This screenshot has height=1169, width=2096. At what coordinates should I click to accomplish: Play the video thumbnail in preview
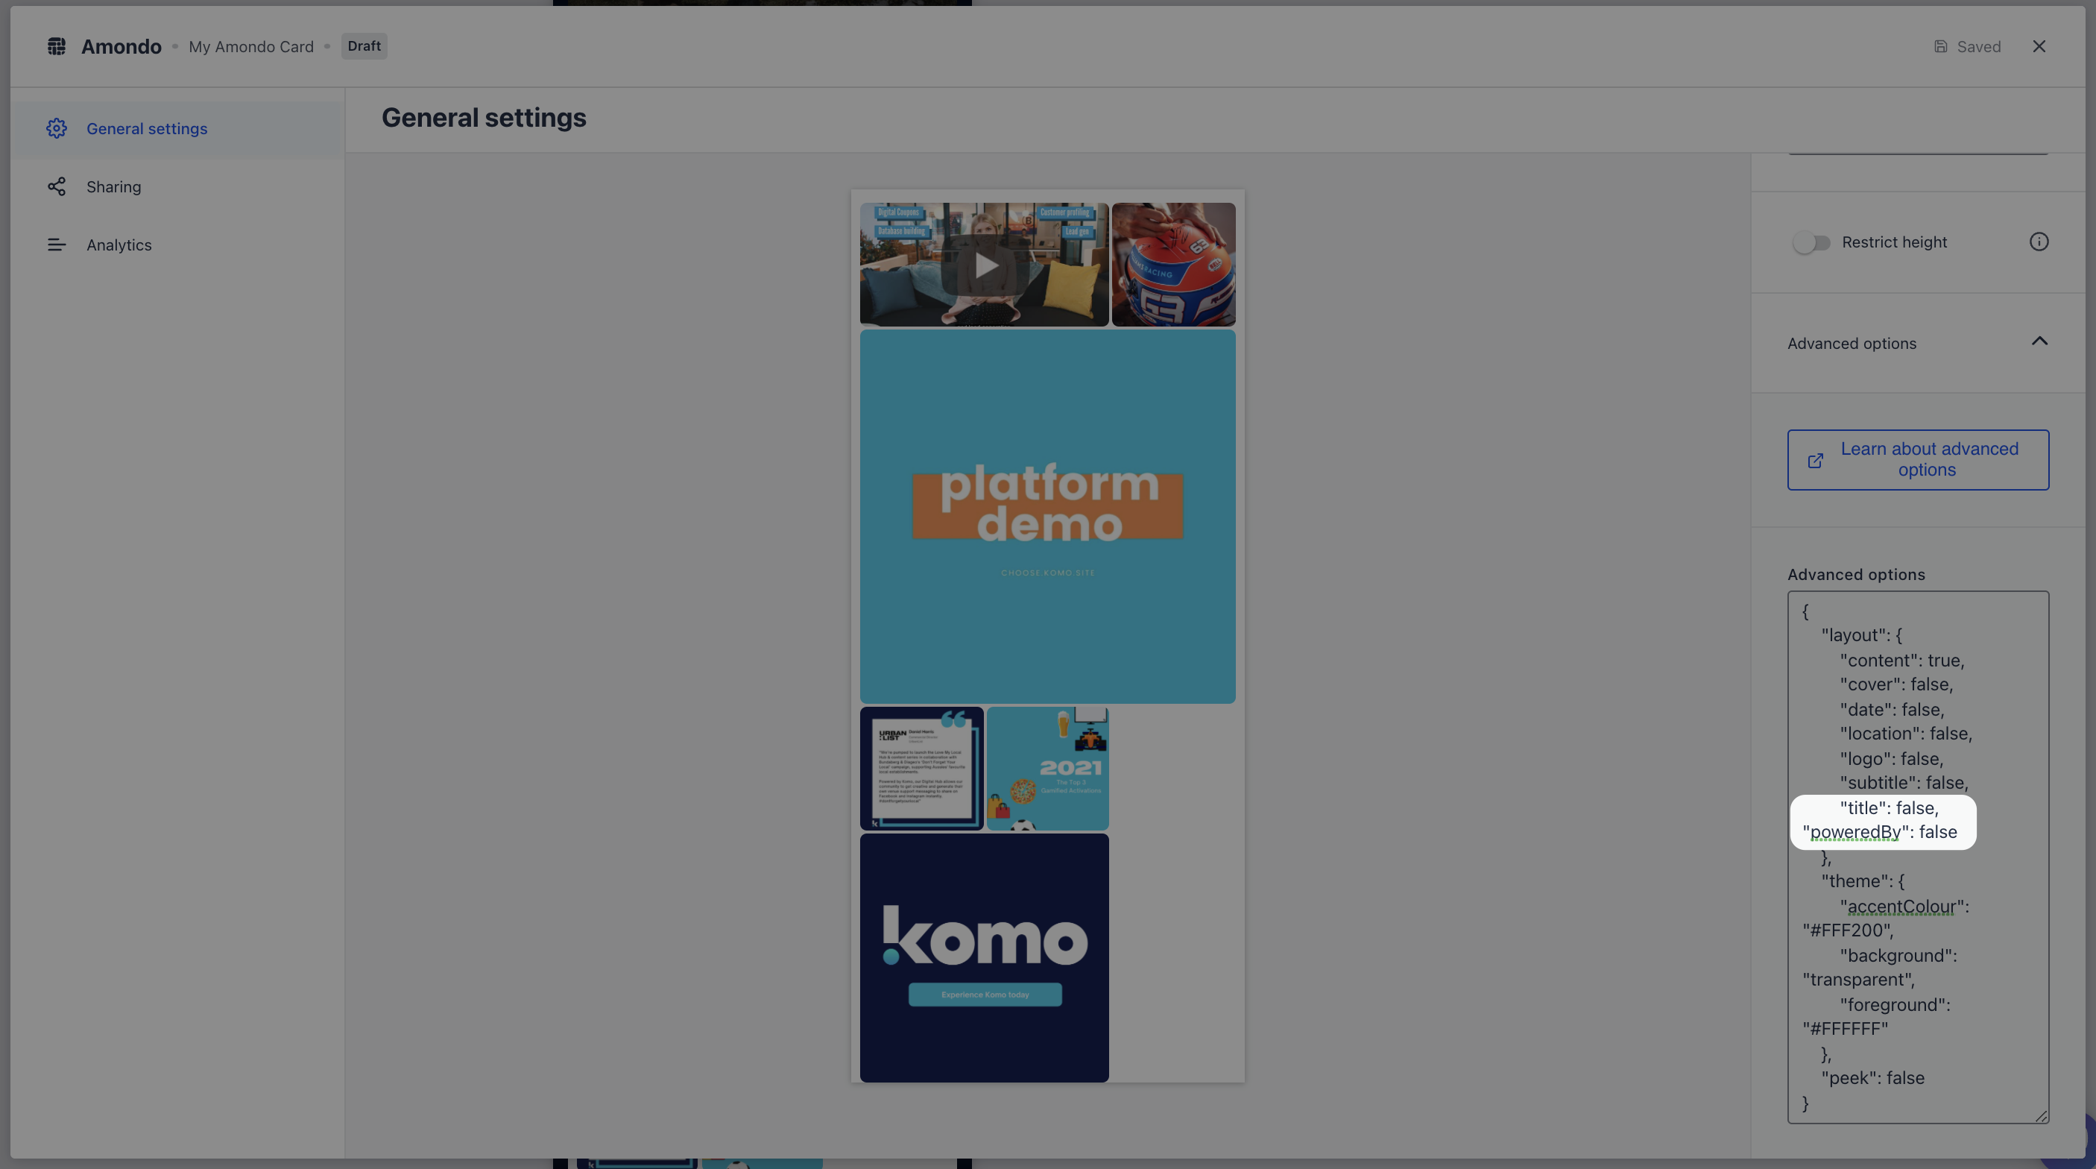coord(985,265)
